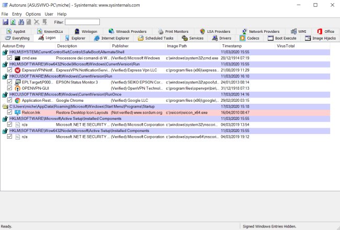Sort by the VirusTotal column header
Screen dimensions: 340x230
point(303,46)
